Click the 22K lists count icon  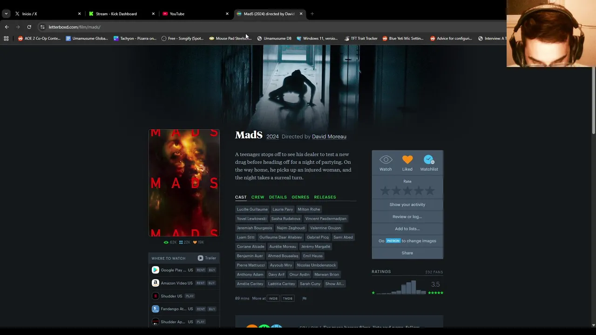tap(181, 242)
